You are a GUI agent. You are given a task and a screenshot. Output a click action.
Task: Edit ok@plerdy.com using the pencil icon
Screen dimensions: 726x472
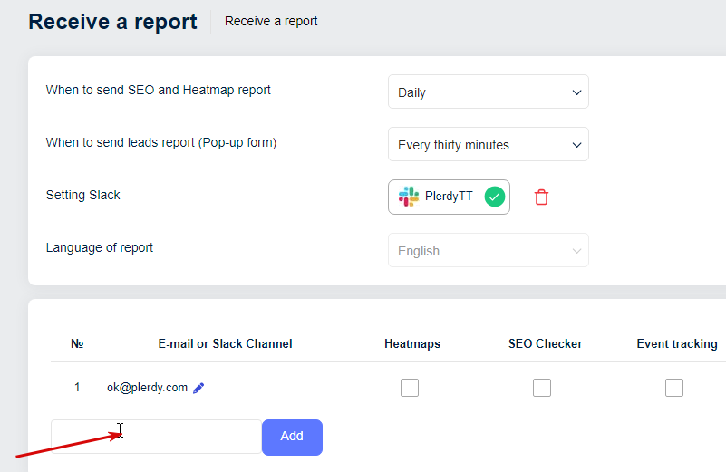click(x=198, y=388)
